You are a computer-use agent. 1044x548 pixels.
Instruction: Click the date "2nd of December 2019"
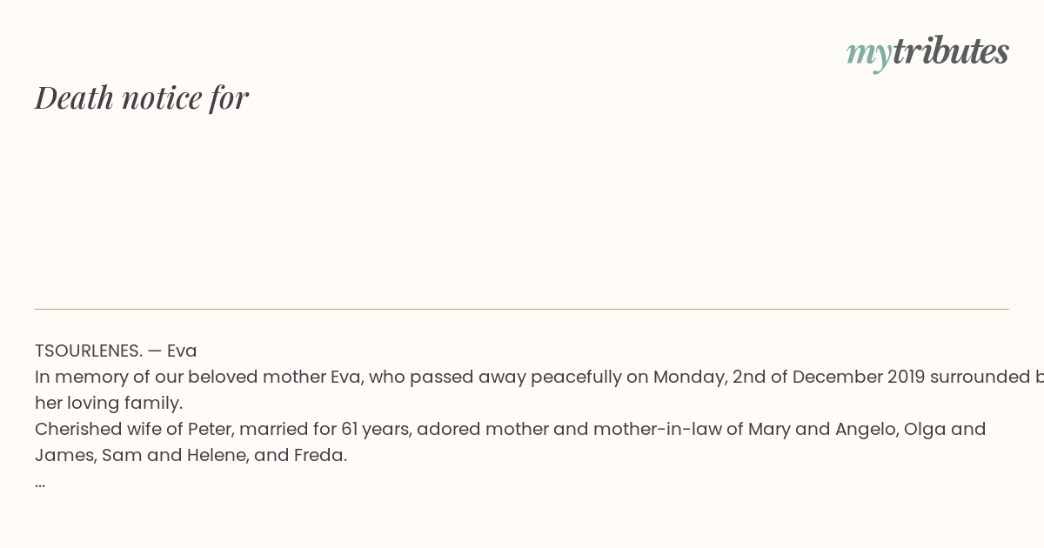click(x=828, y=377)
